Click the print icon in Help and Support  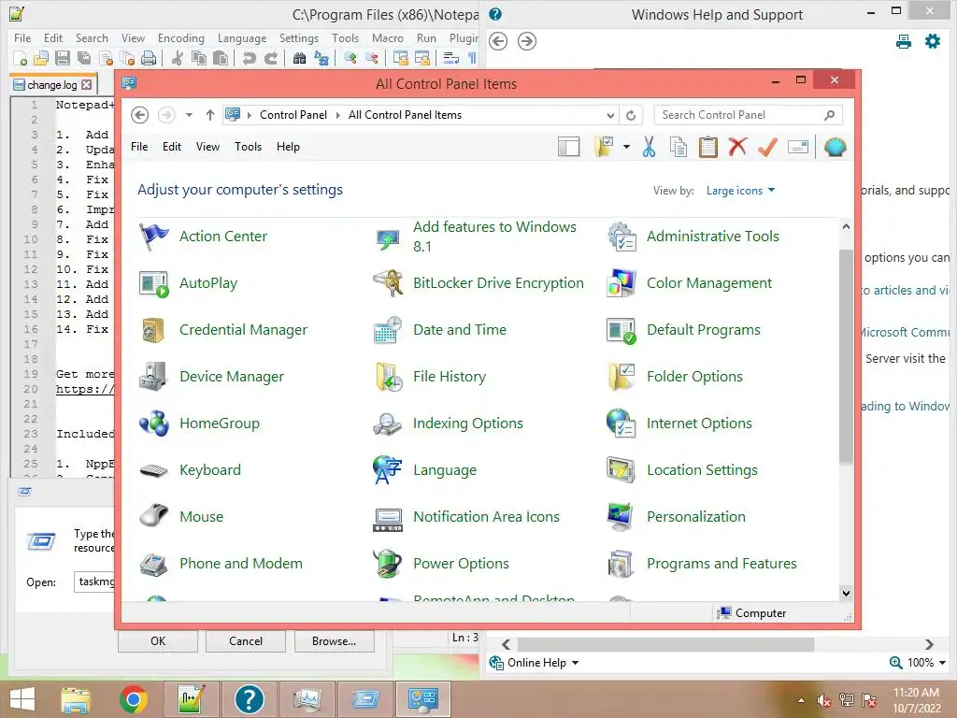pos(904,41)
